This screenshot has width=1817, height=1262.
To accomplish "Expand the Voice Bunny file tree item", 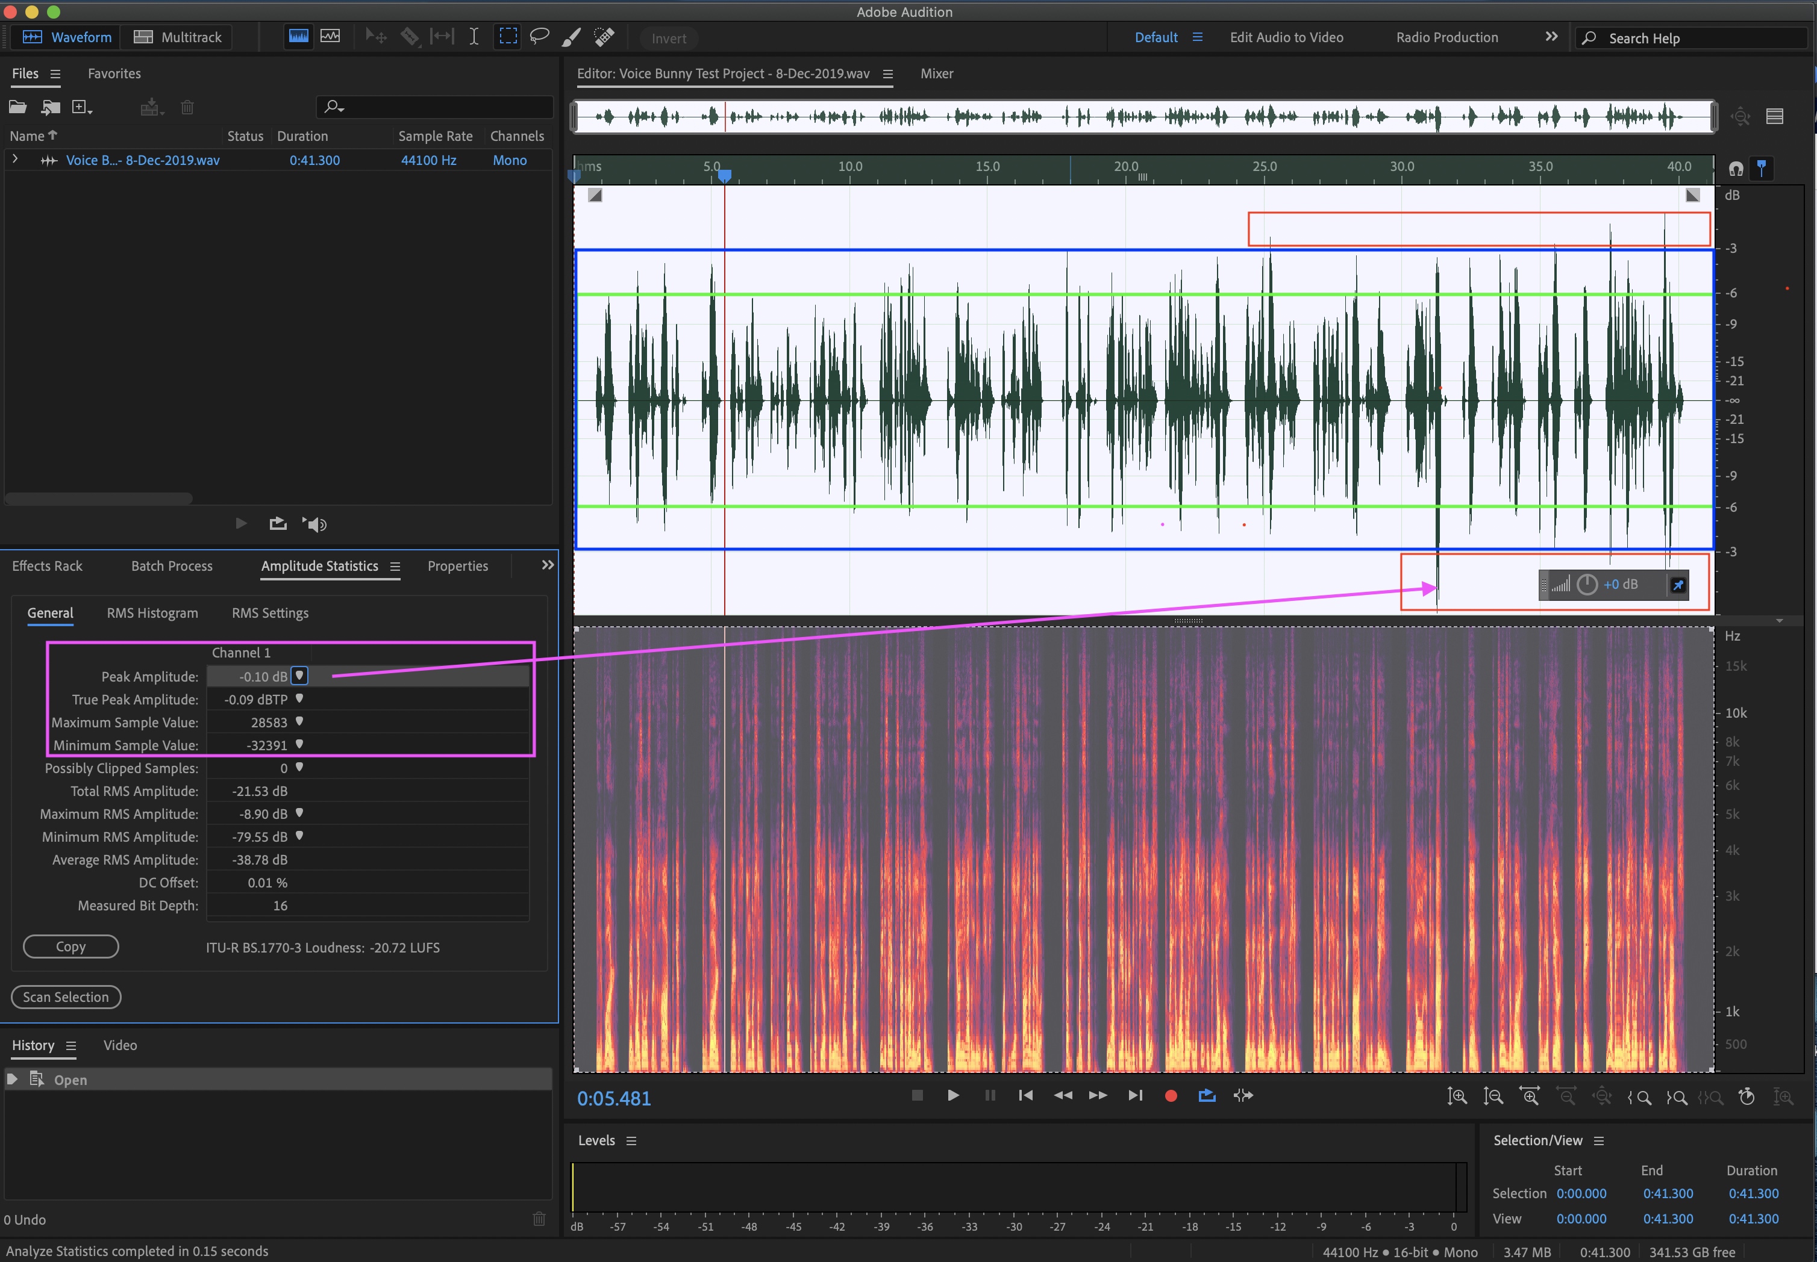I will [x=15, y=160].
